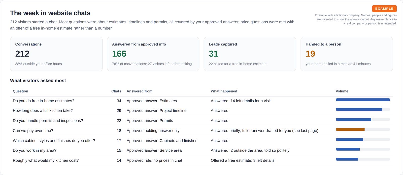The width and height of the screenshot is (403, 175).
Task: Click the Answered from column header
Action: tap(140, 91)
